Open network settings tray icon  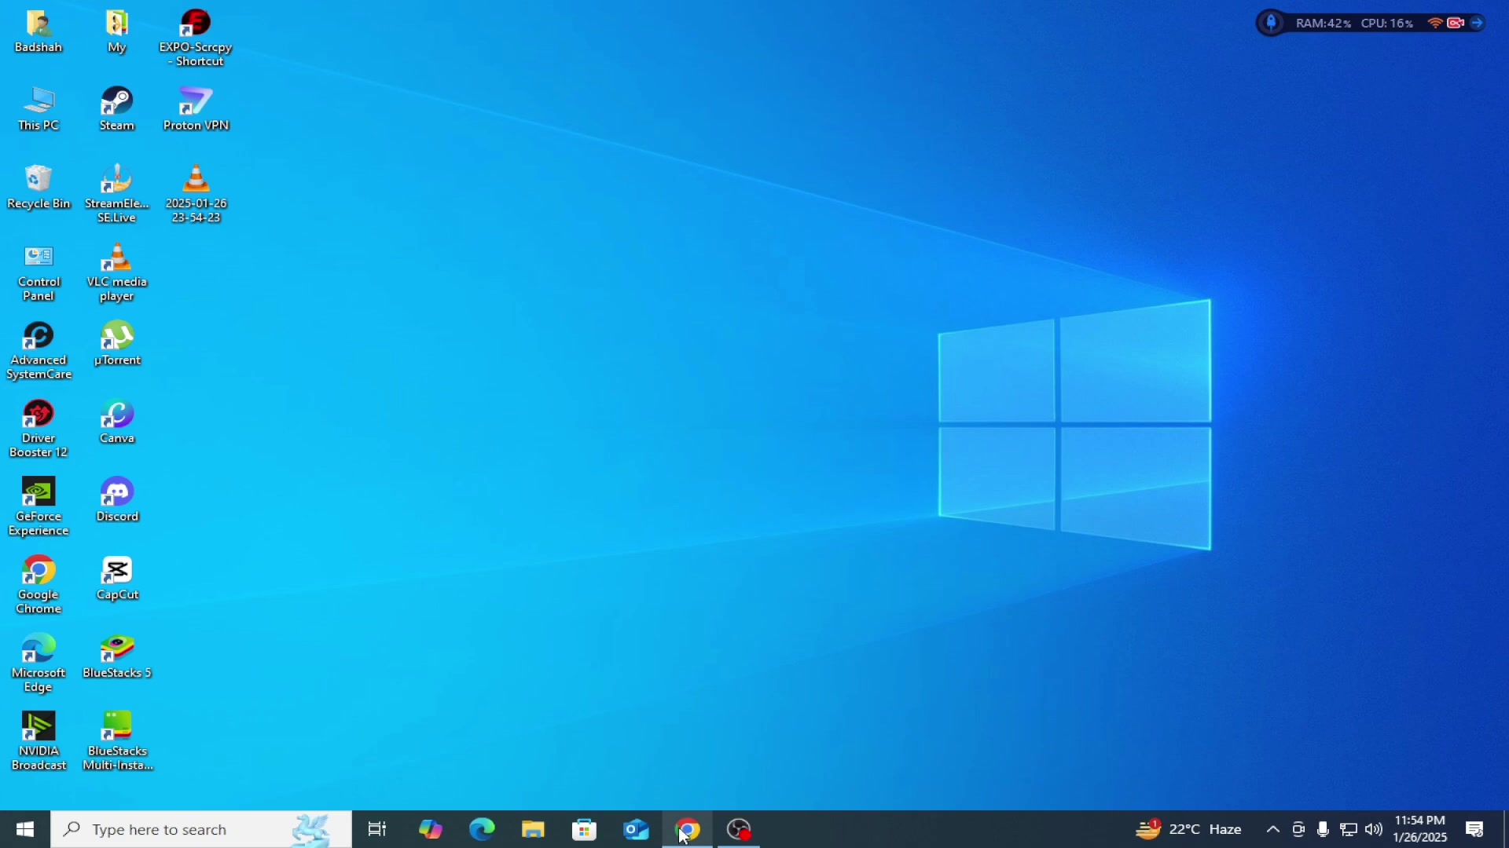click(1349, 830)
